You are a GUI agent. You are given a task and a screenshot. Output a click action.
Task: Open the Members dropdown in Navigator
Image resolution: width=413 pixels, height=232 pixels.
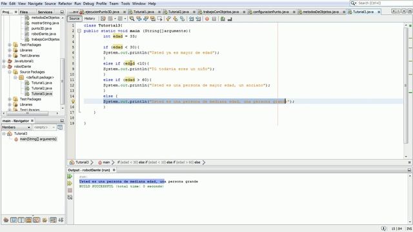pos(16,128)
